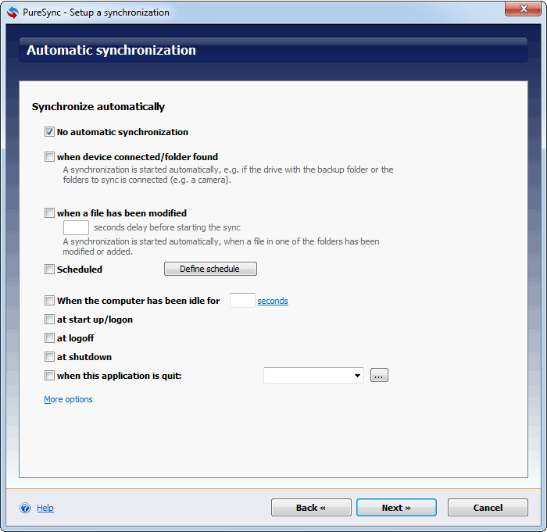Check the at shutdown option
Viewport: 547px width, 532px height.
click(49, 357)
